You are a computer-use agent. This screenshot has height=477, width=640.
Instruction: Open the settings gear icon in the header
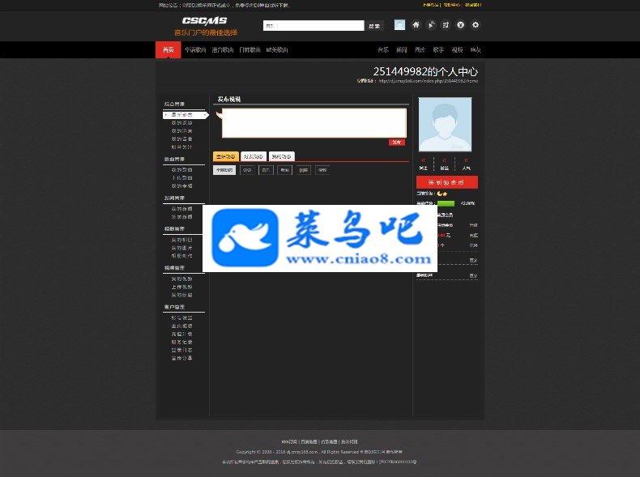click(476, 25)
